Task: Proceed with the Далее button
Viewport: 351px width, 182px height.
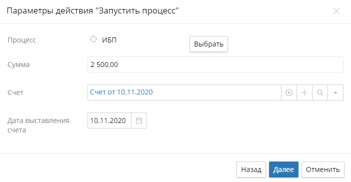Action: click(283, 169)
